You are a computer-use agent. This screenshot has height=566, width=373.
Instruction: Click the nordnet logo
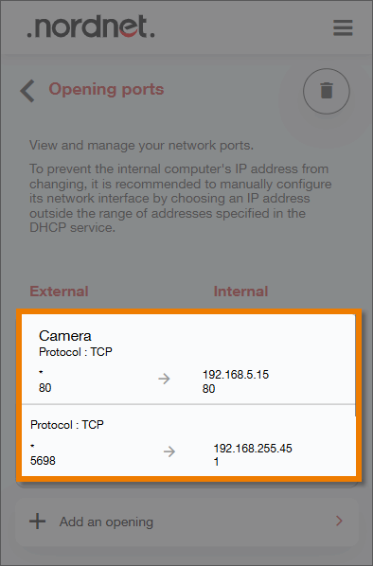click(x=91, y=27)
